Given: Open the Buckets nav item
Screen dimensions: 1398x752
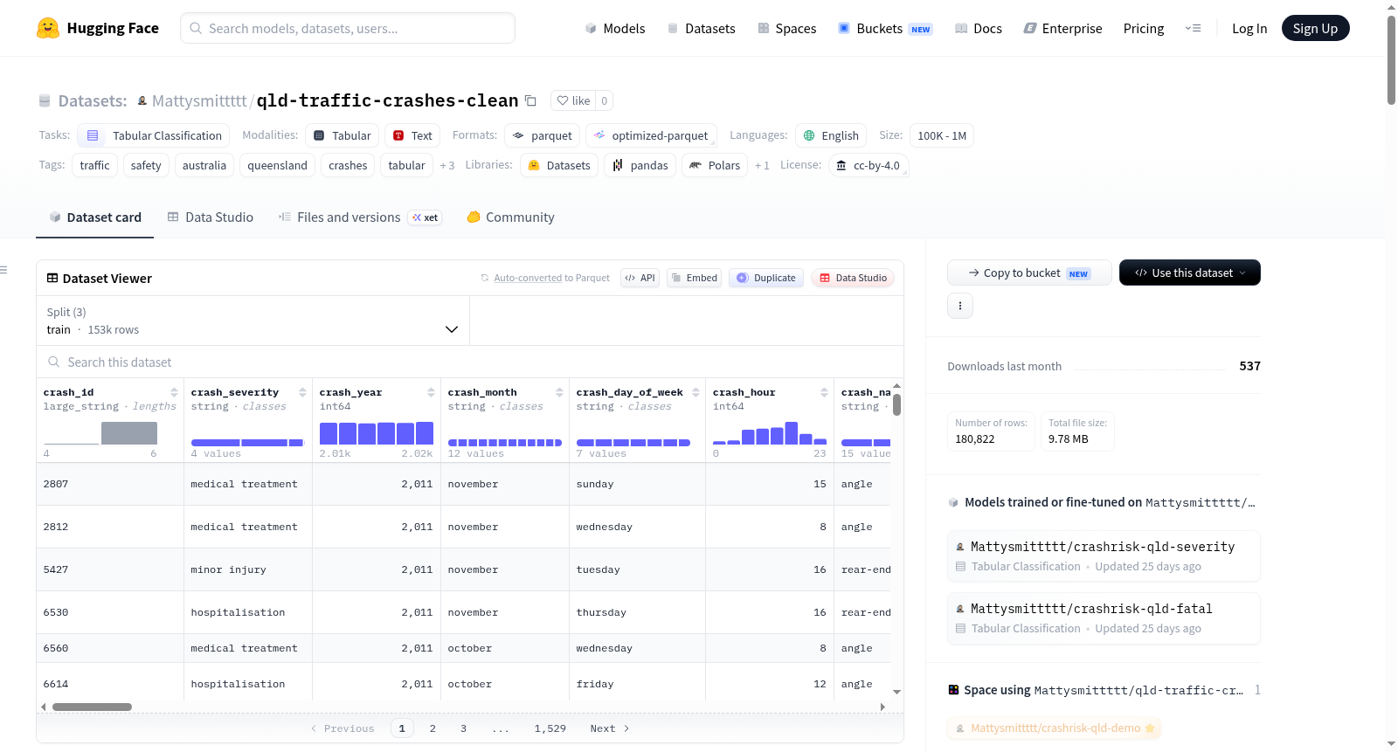Looking at the screenshot, I should (x=885, y=28).
